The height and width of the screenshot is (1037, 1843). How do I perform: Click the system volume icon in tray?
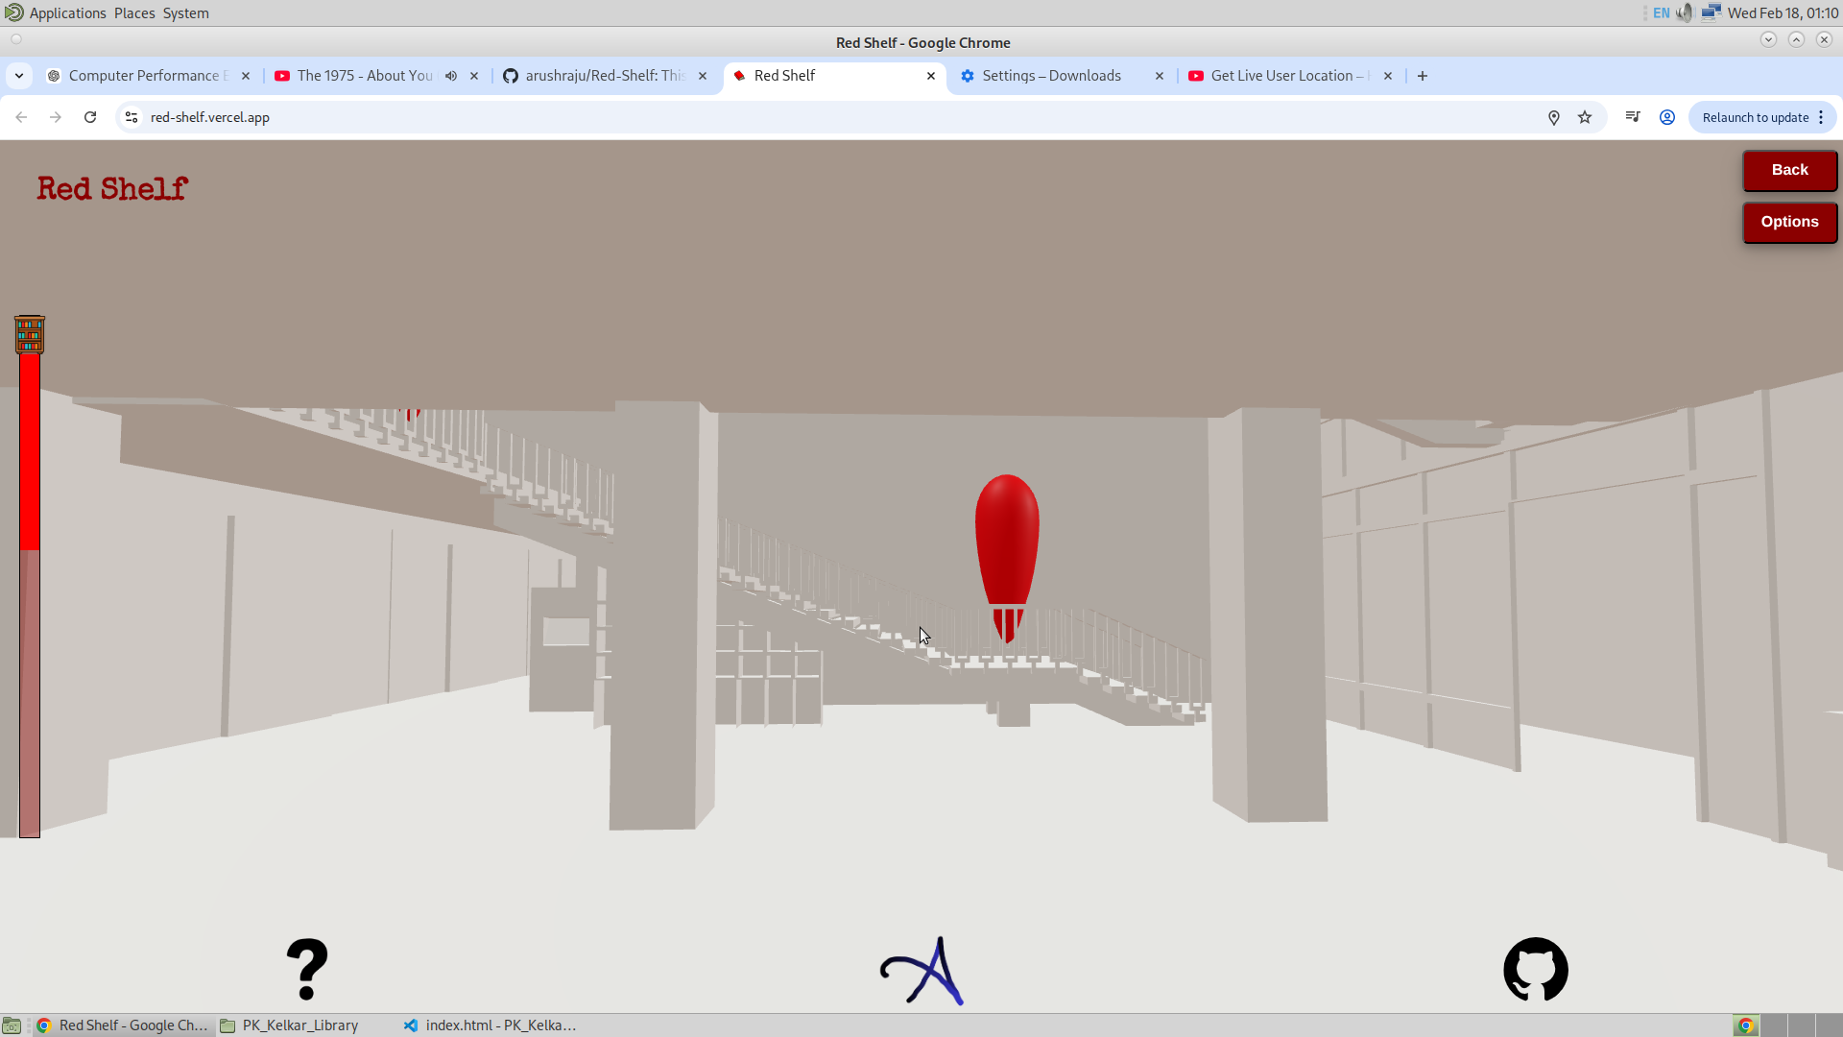pos(1685,12)
